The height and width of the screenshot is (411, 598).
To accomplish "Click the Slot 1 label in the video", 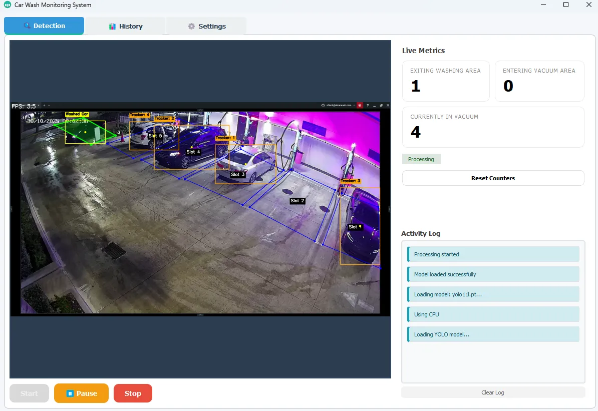I will pos(355,227).
